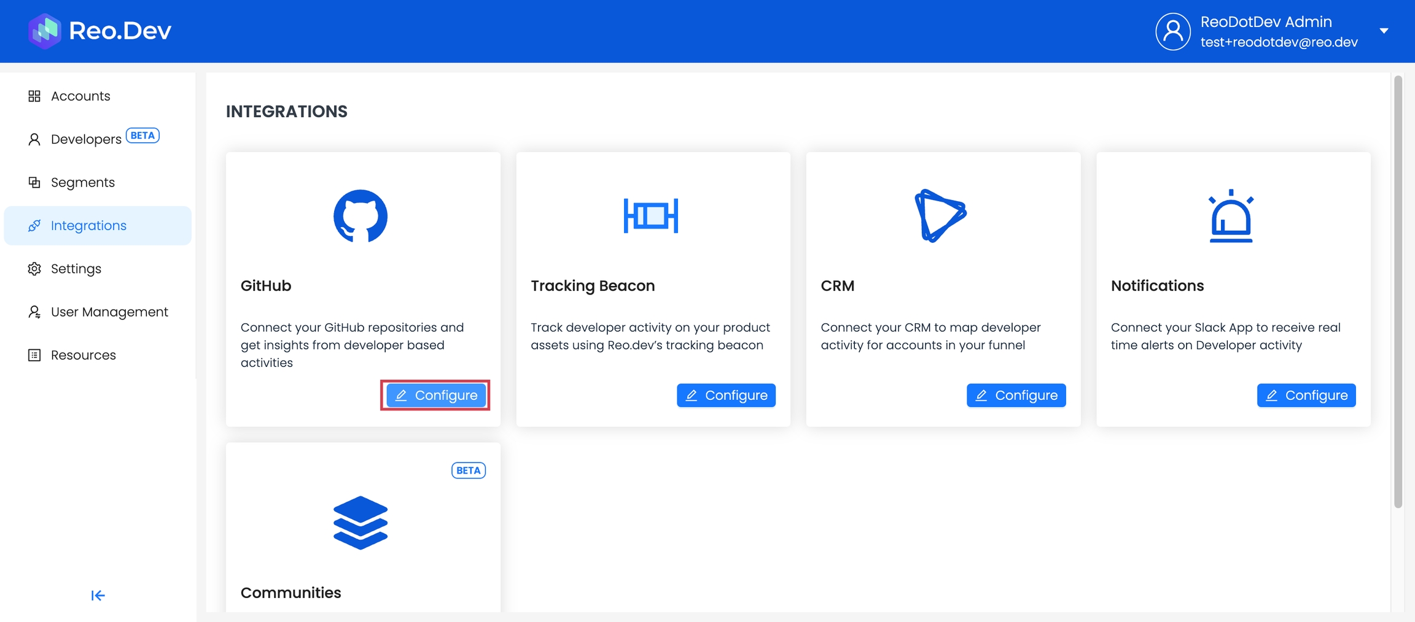This screenshot has height=622, width=1415.
Task: Click the CRM triangle logo icon
Action: tap(940, 216)
